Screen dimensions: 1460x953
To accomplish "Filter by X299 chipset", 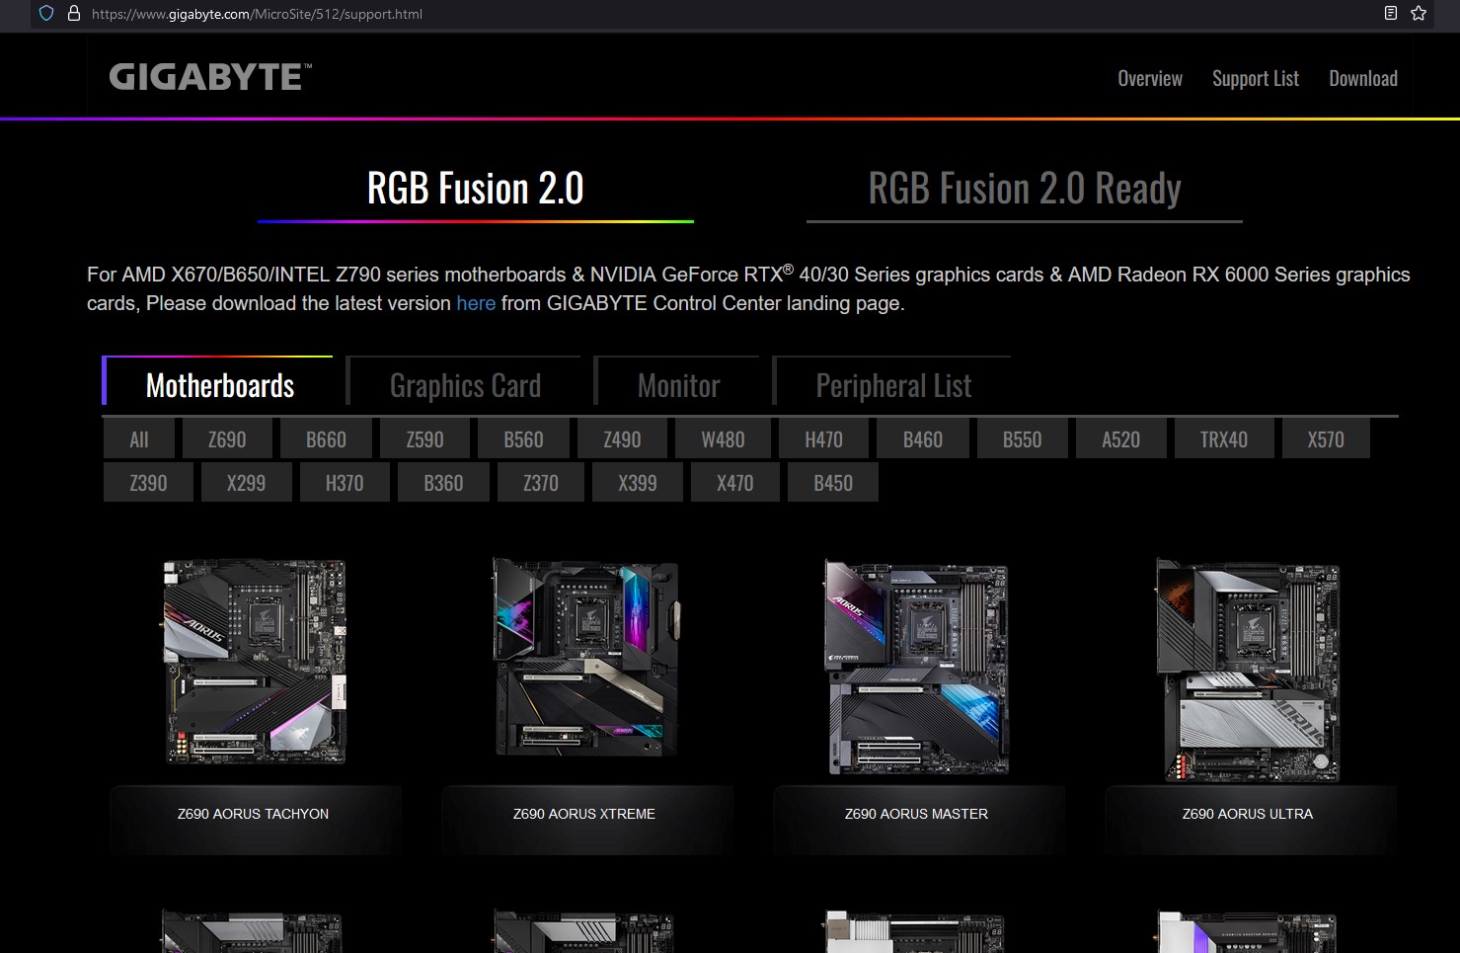I will 246,483.
